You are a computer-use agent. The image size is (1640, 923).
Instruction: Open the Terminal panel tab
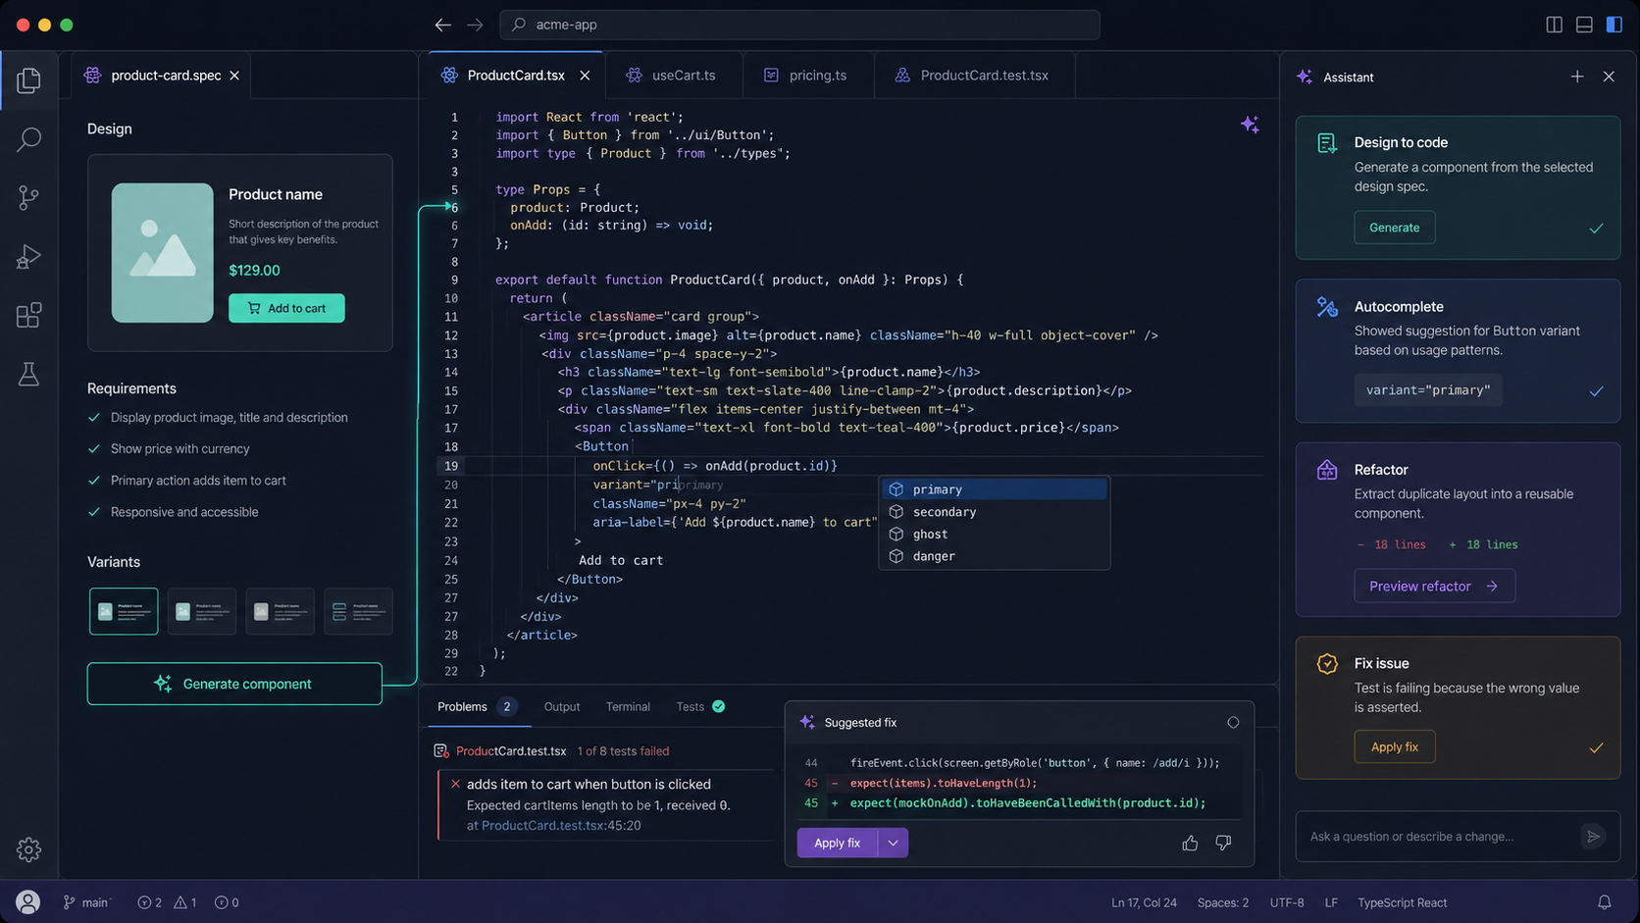point(628,707)
